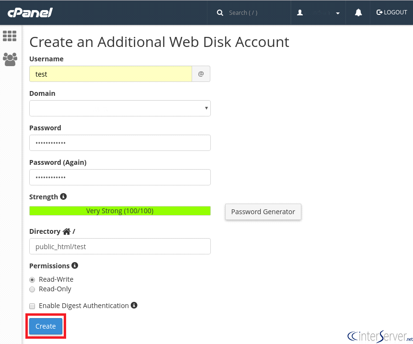Focus the Password field
This screenshot has height=344, width=413.
pos(120,143)
